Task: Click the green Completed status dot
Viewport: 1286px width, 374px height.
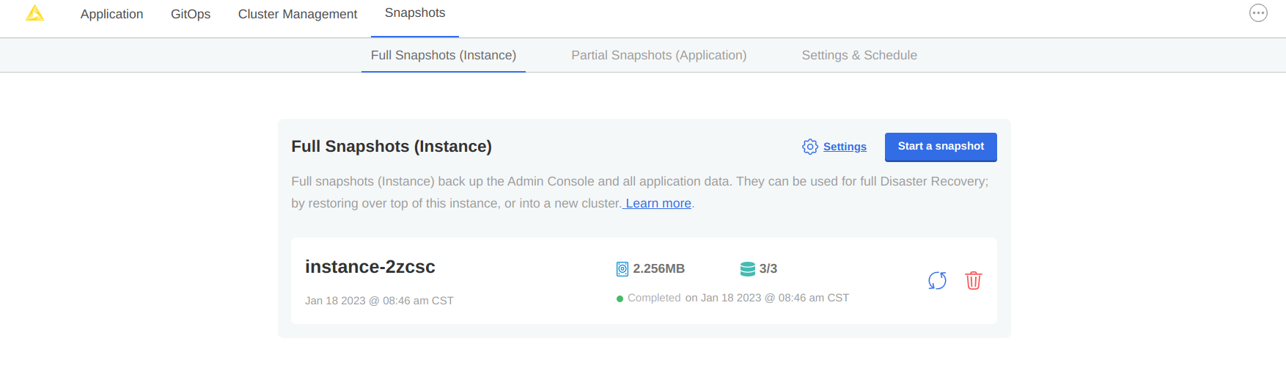Action: pos(620,298)
